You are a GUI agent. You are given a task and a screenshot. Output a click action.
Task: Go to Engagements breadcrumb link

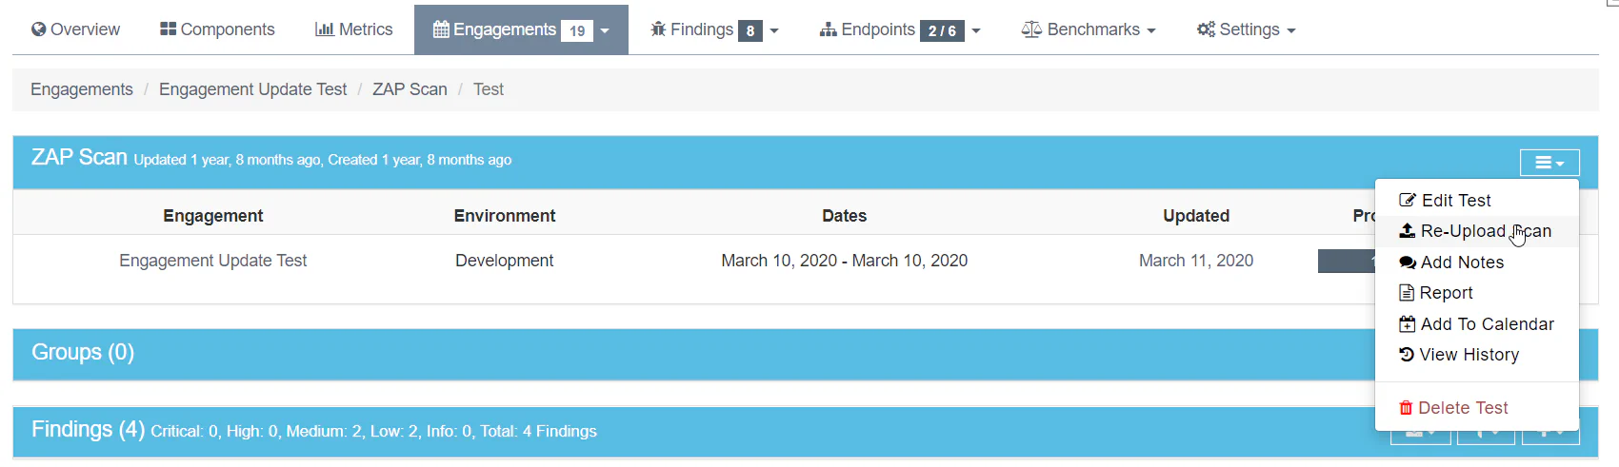82,89
